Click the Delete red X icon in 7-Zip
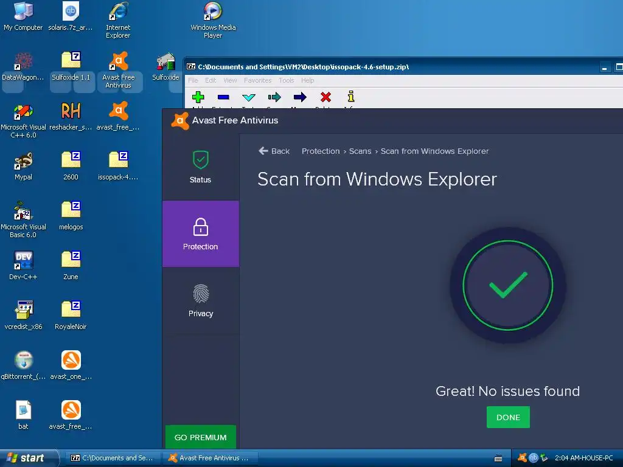The height and width of the screenshot is (467, 623). pyautogui.click(x=326, y=97)
